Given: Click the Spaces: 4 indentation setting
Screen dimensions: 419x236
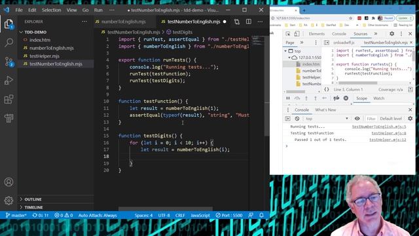Looking at the screenshot, I should (x=143, y=215).
